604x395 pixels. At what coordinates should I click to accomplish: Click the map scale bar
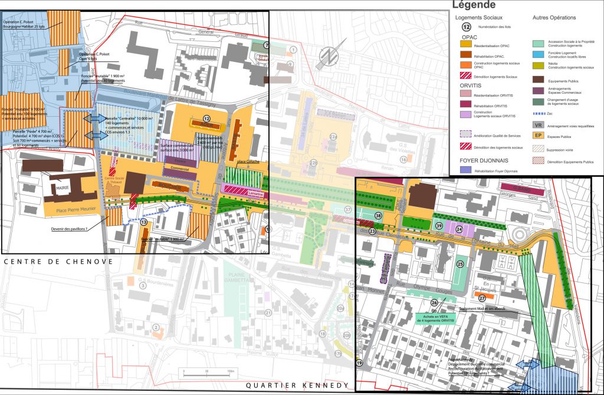click(208, 373)
